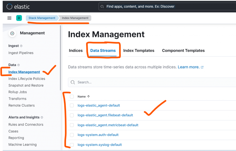Open the logs-elastic_agent.filebeat-default data stream

pos(105,115)
